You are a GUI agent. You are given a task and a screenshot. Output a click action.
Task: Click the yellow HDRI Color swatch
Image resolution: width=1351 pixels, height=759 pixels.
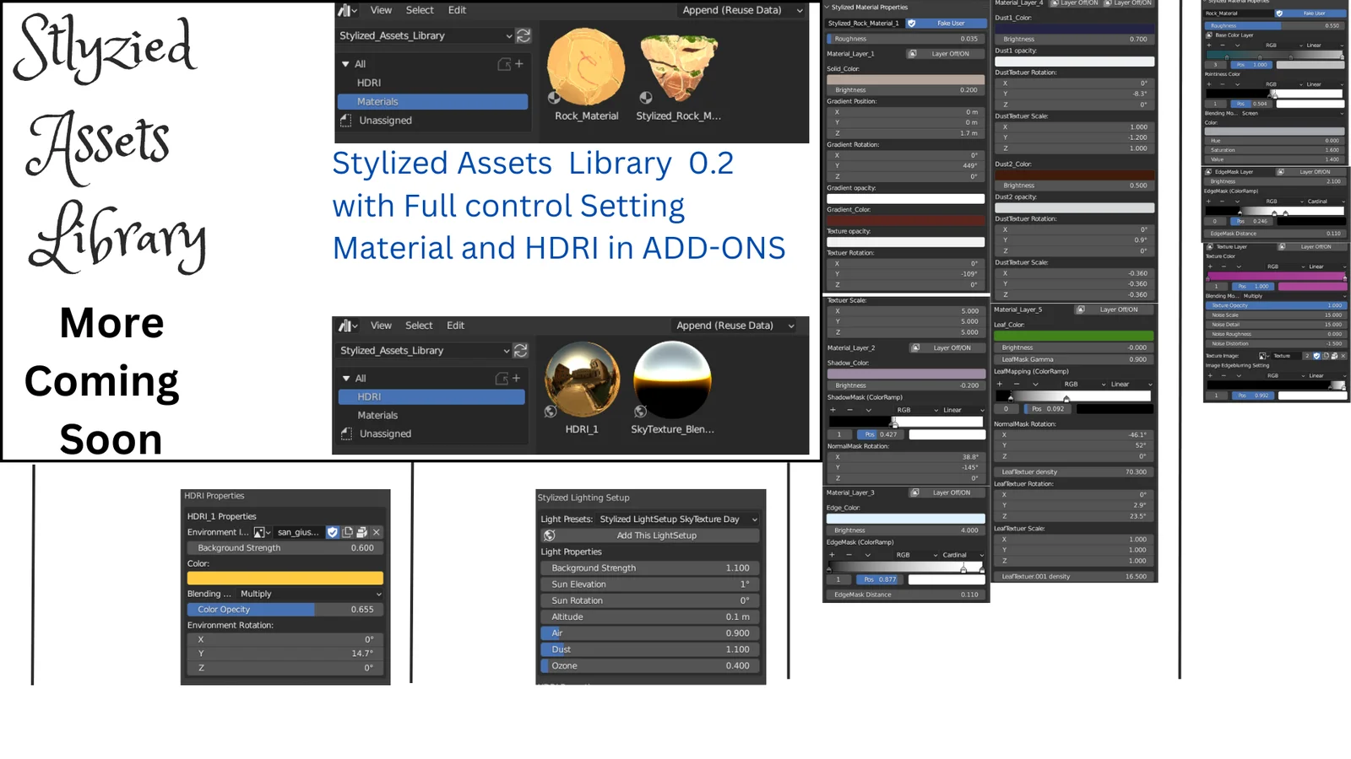tap(285, 579)
